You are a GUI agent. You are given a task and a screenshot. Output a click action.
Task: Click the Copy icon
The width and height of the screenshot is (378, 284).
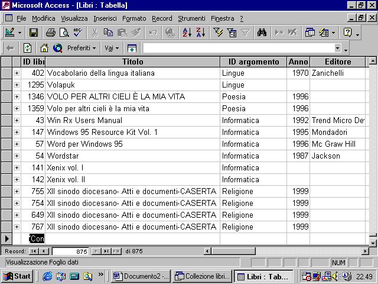[108, 33]
